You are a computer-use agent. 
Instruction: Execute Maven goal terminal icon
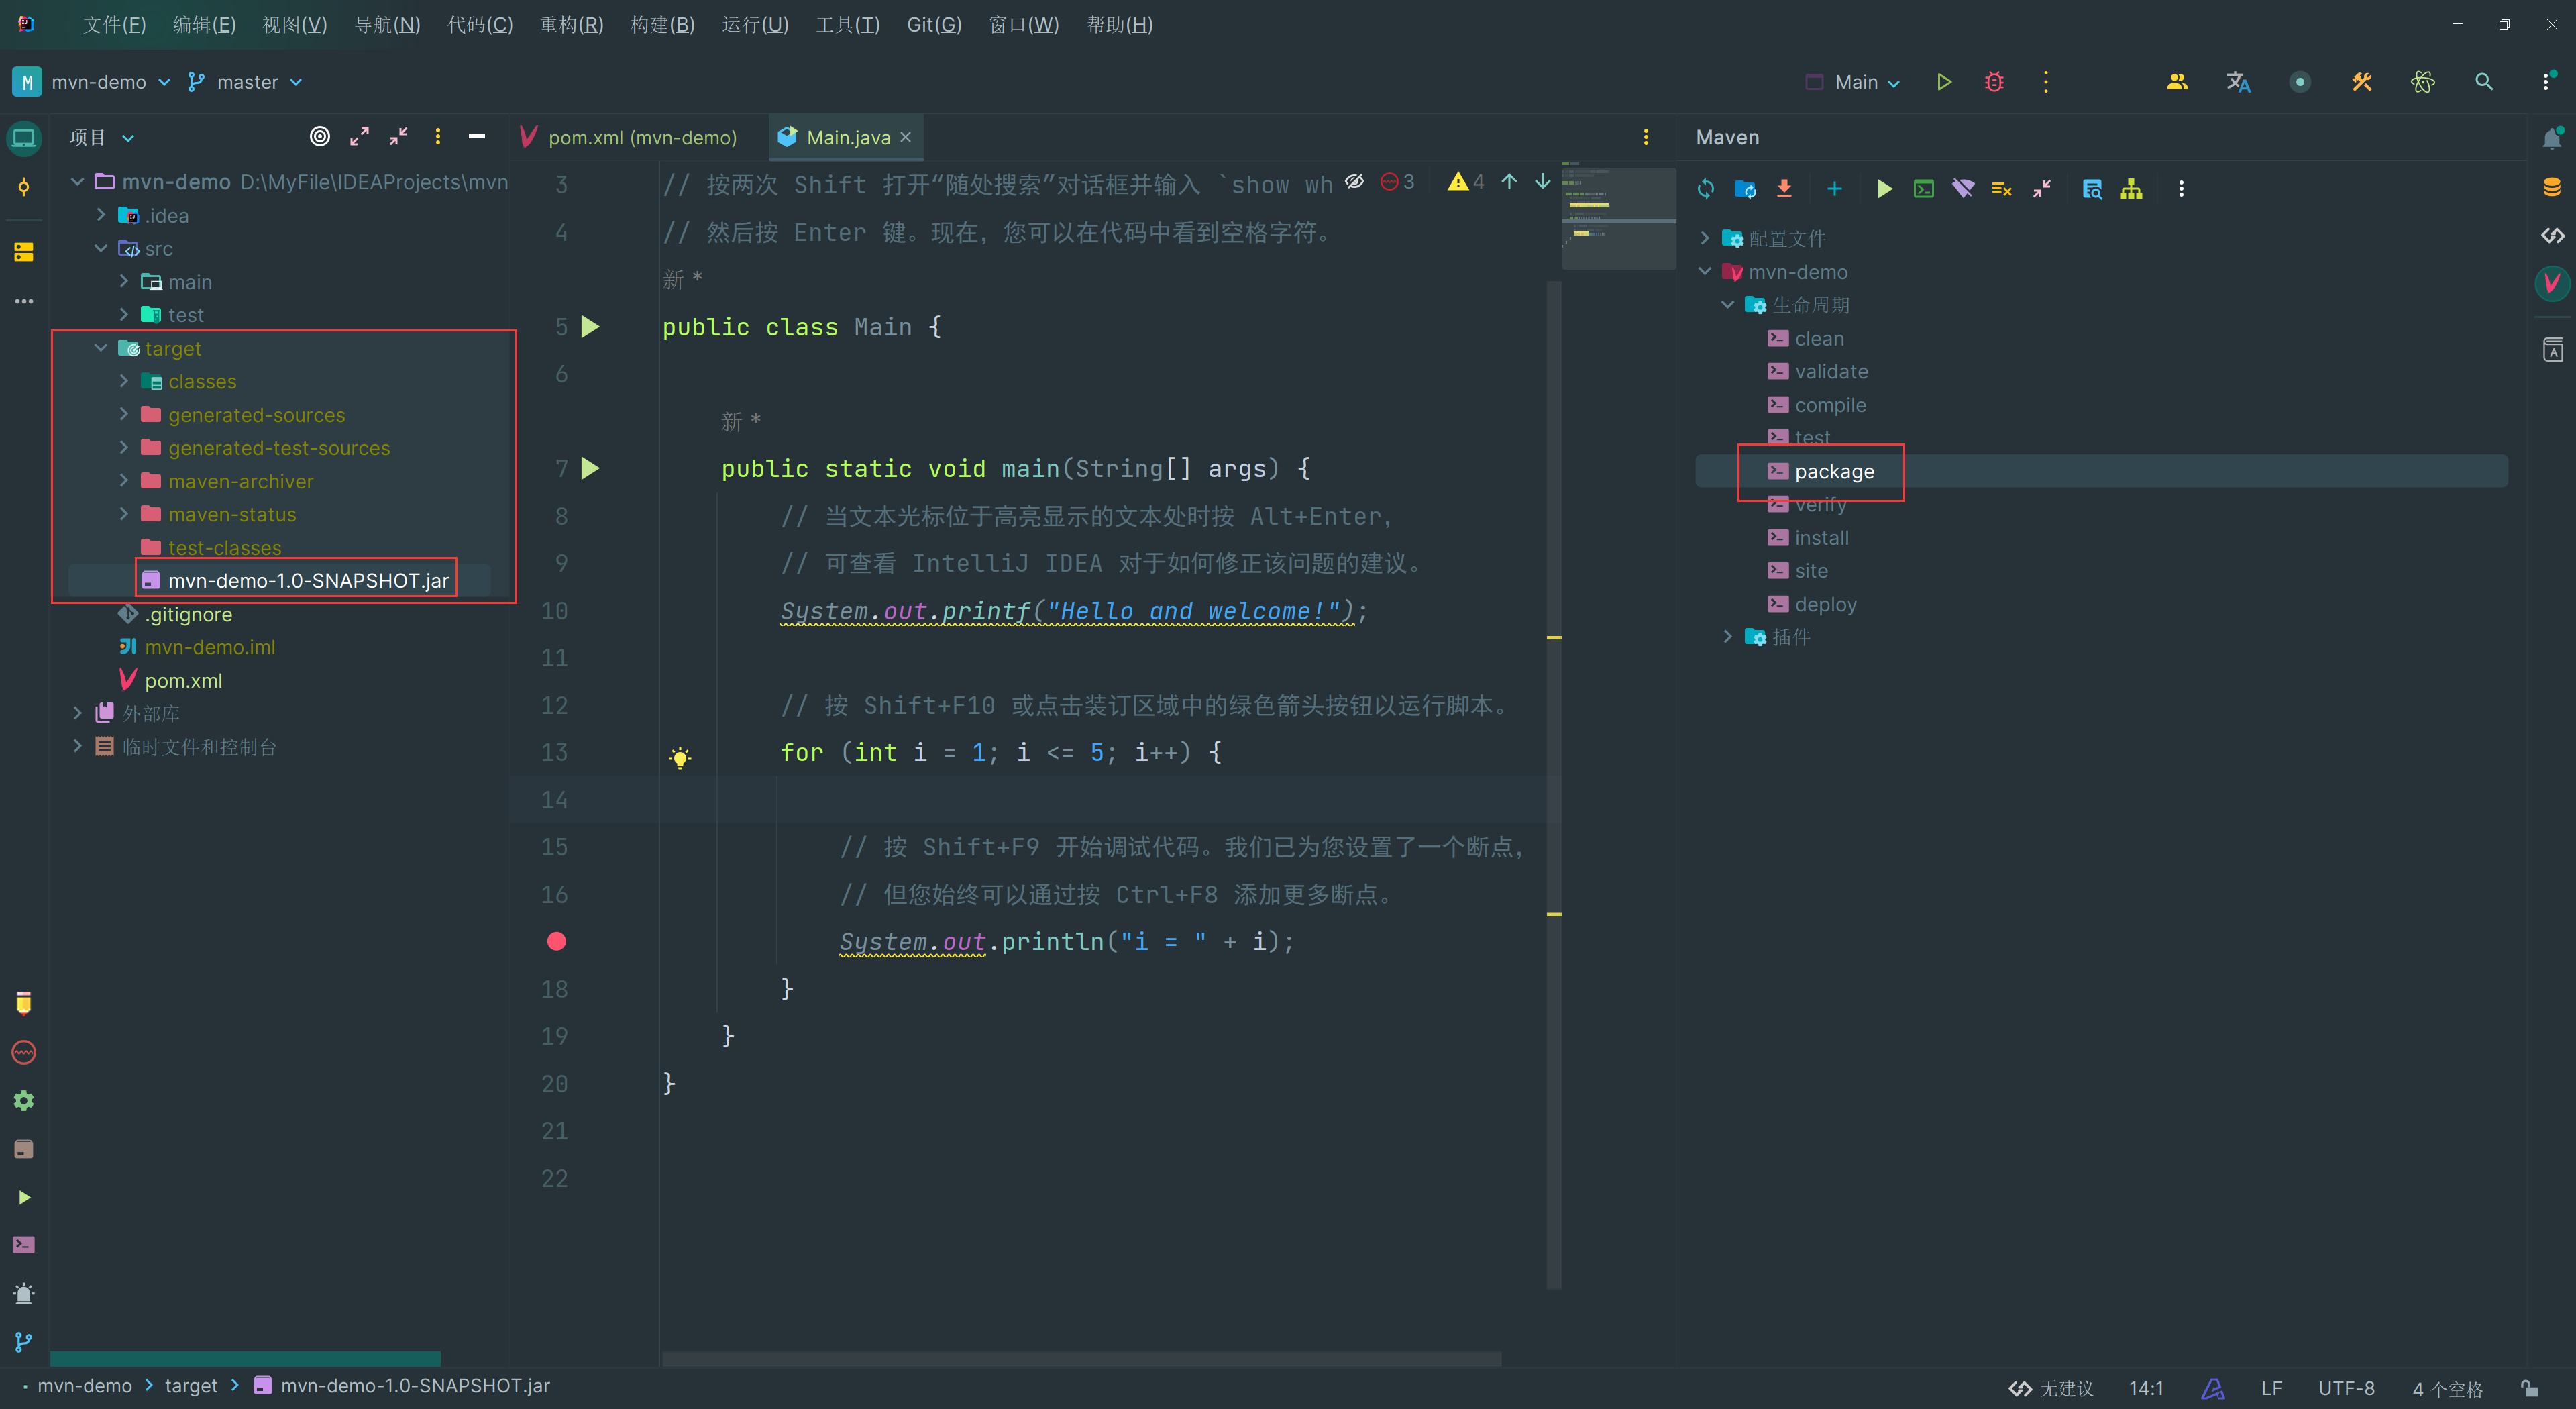pos(1923,189)
